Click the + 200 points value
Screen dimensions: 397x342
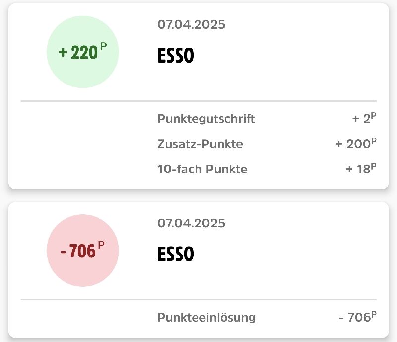[x=356, y=143]
